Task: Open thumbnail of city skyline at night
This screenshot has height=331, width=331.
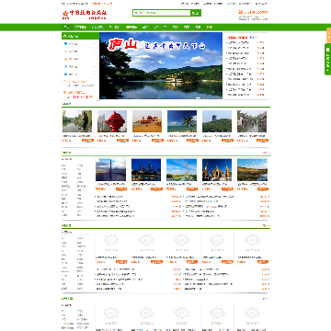Action: 146,170
